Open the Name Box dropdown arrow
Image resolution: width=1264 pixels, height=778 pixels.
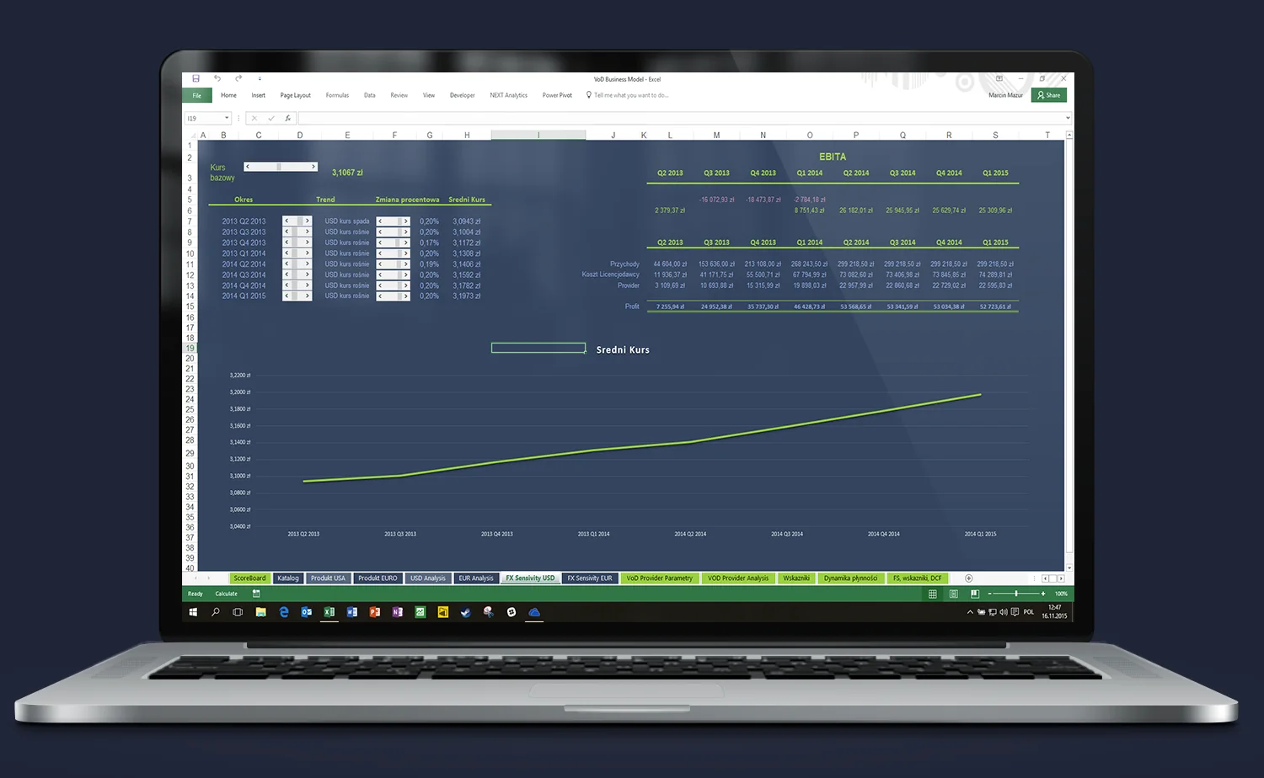point(227,118)
